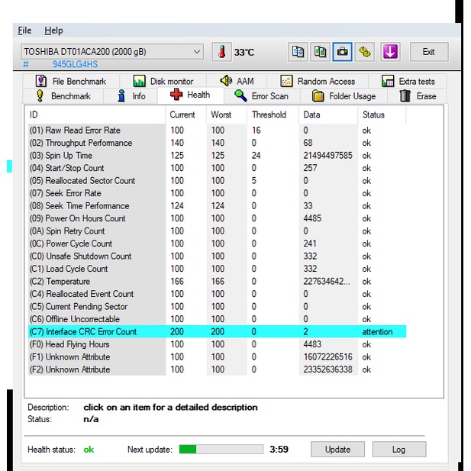Click the copy screenshot to clipboard icon
Image resolution: width=471 pixels, height=471 pixels.
coord(321,52)
